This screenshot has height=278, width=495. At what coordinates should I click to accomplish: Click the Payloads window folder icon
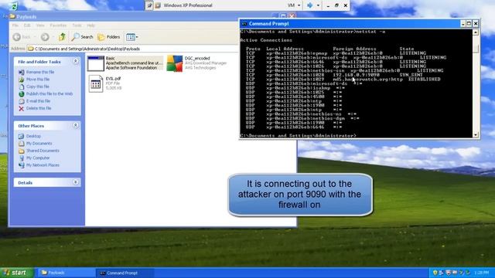12,16
